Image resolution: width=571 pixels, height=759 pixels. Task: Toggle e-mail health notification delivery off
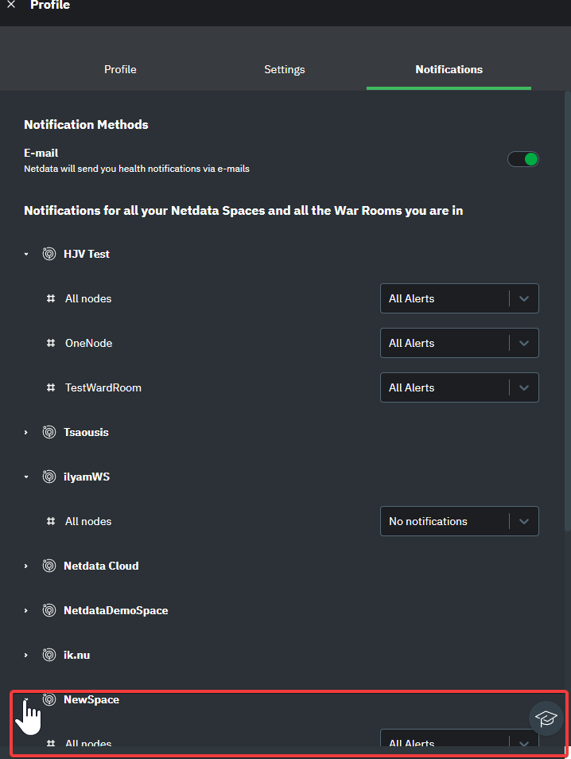tap(522, 158)
